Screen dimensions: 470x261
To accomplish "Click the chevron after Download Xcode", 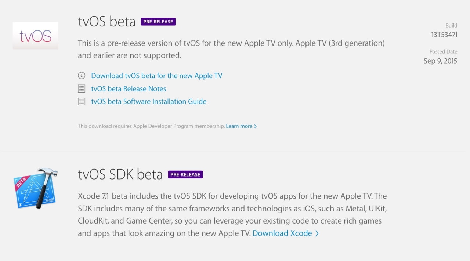I will (x=317, y=233).
